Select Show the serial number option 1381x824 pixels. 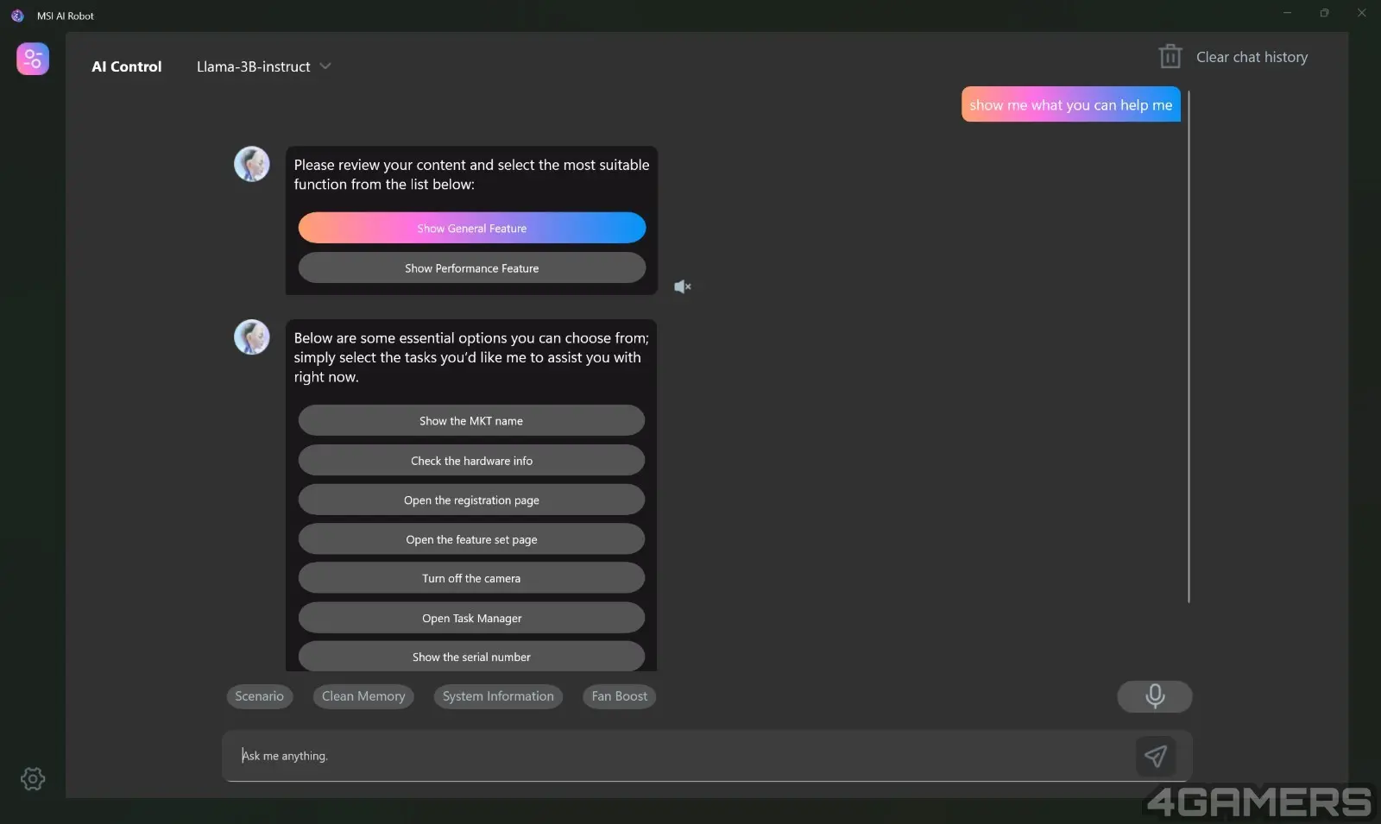(x=471, y=657)
